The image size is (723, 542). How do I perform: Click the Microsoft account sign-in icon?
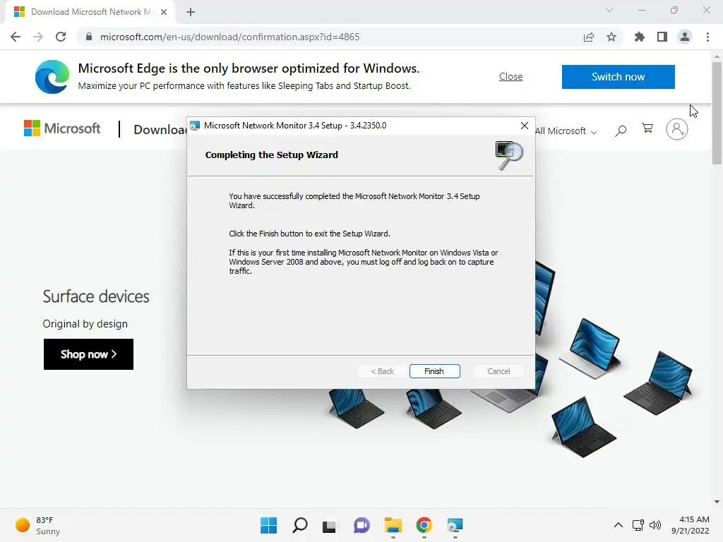pyautogui.click(x=676, y=129)
